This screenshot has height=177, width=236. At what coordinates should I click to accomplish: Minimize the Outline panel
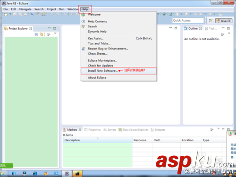tap(223, 28)
